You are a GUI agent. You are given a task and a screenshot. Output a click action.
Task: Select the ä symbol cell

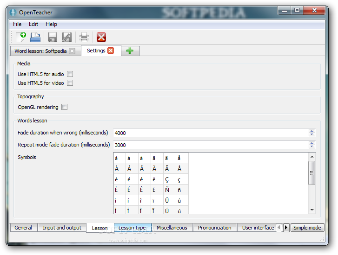pyautogui.click(x=157, y=158)
